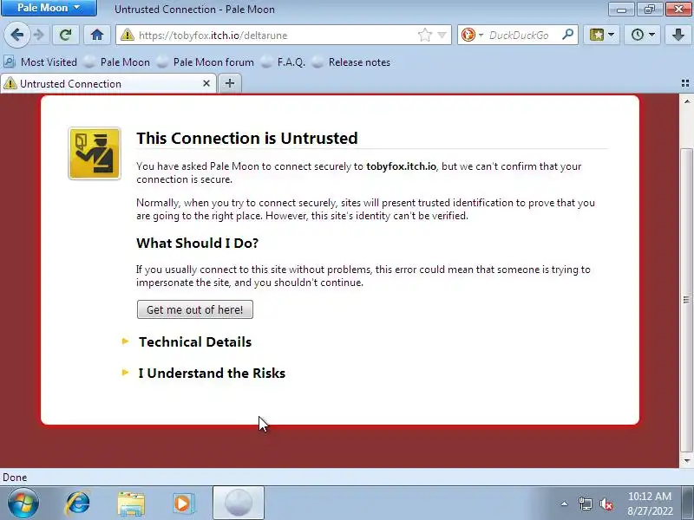Launch Internet Explorer from the taskbar
Image resolution: width=694 pixels, height=520 pixels.
pyautogui.click(x=77, y=504)
